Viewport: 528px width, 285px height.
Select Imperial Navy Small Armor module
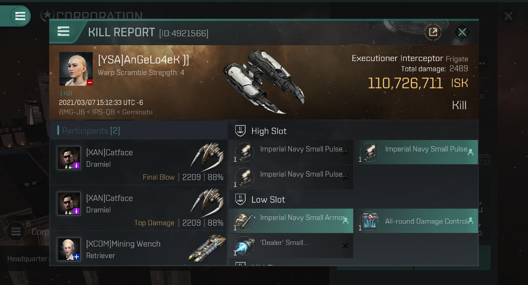[x=291, y=221]
